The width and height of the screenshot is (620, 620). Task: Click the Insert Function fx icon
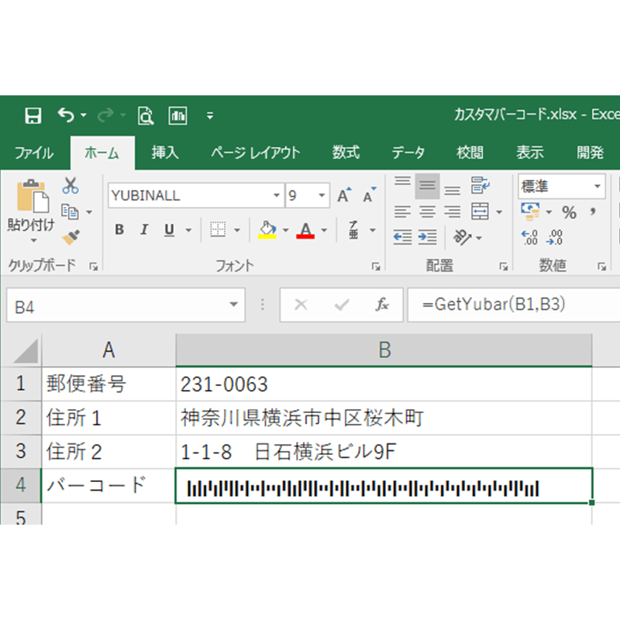pos(382,305)
